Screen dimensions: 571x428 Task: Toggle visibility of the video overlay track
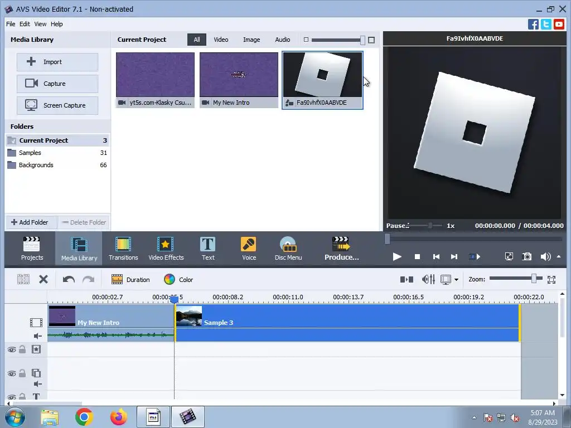point(12,374)
